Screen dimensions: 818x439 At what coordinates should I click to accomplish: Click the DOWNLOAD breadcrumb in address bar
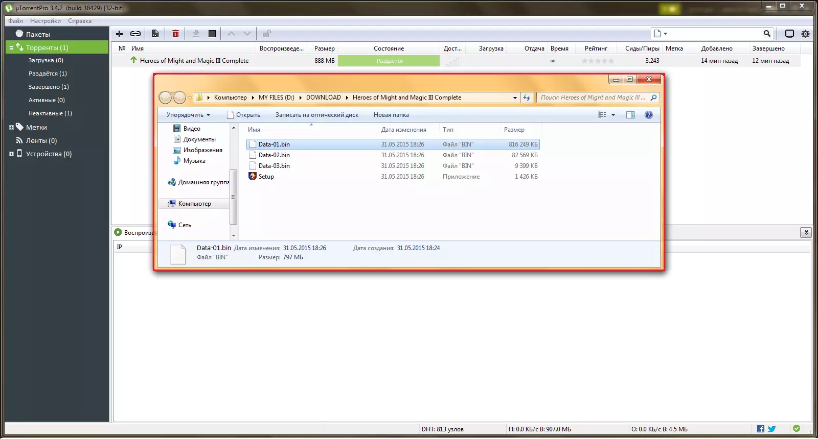point(324,97)
